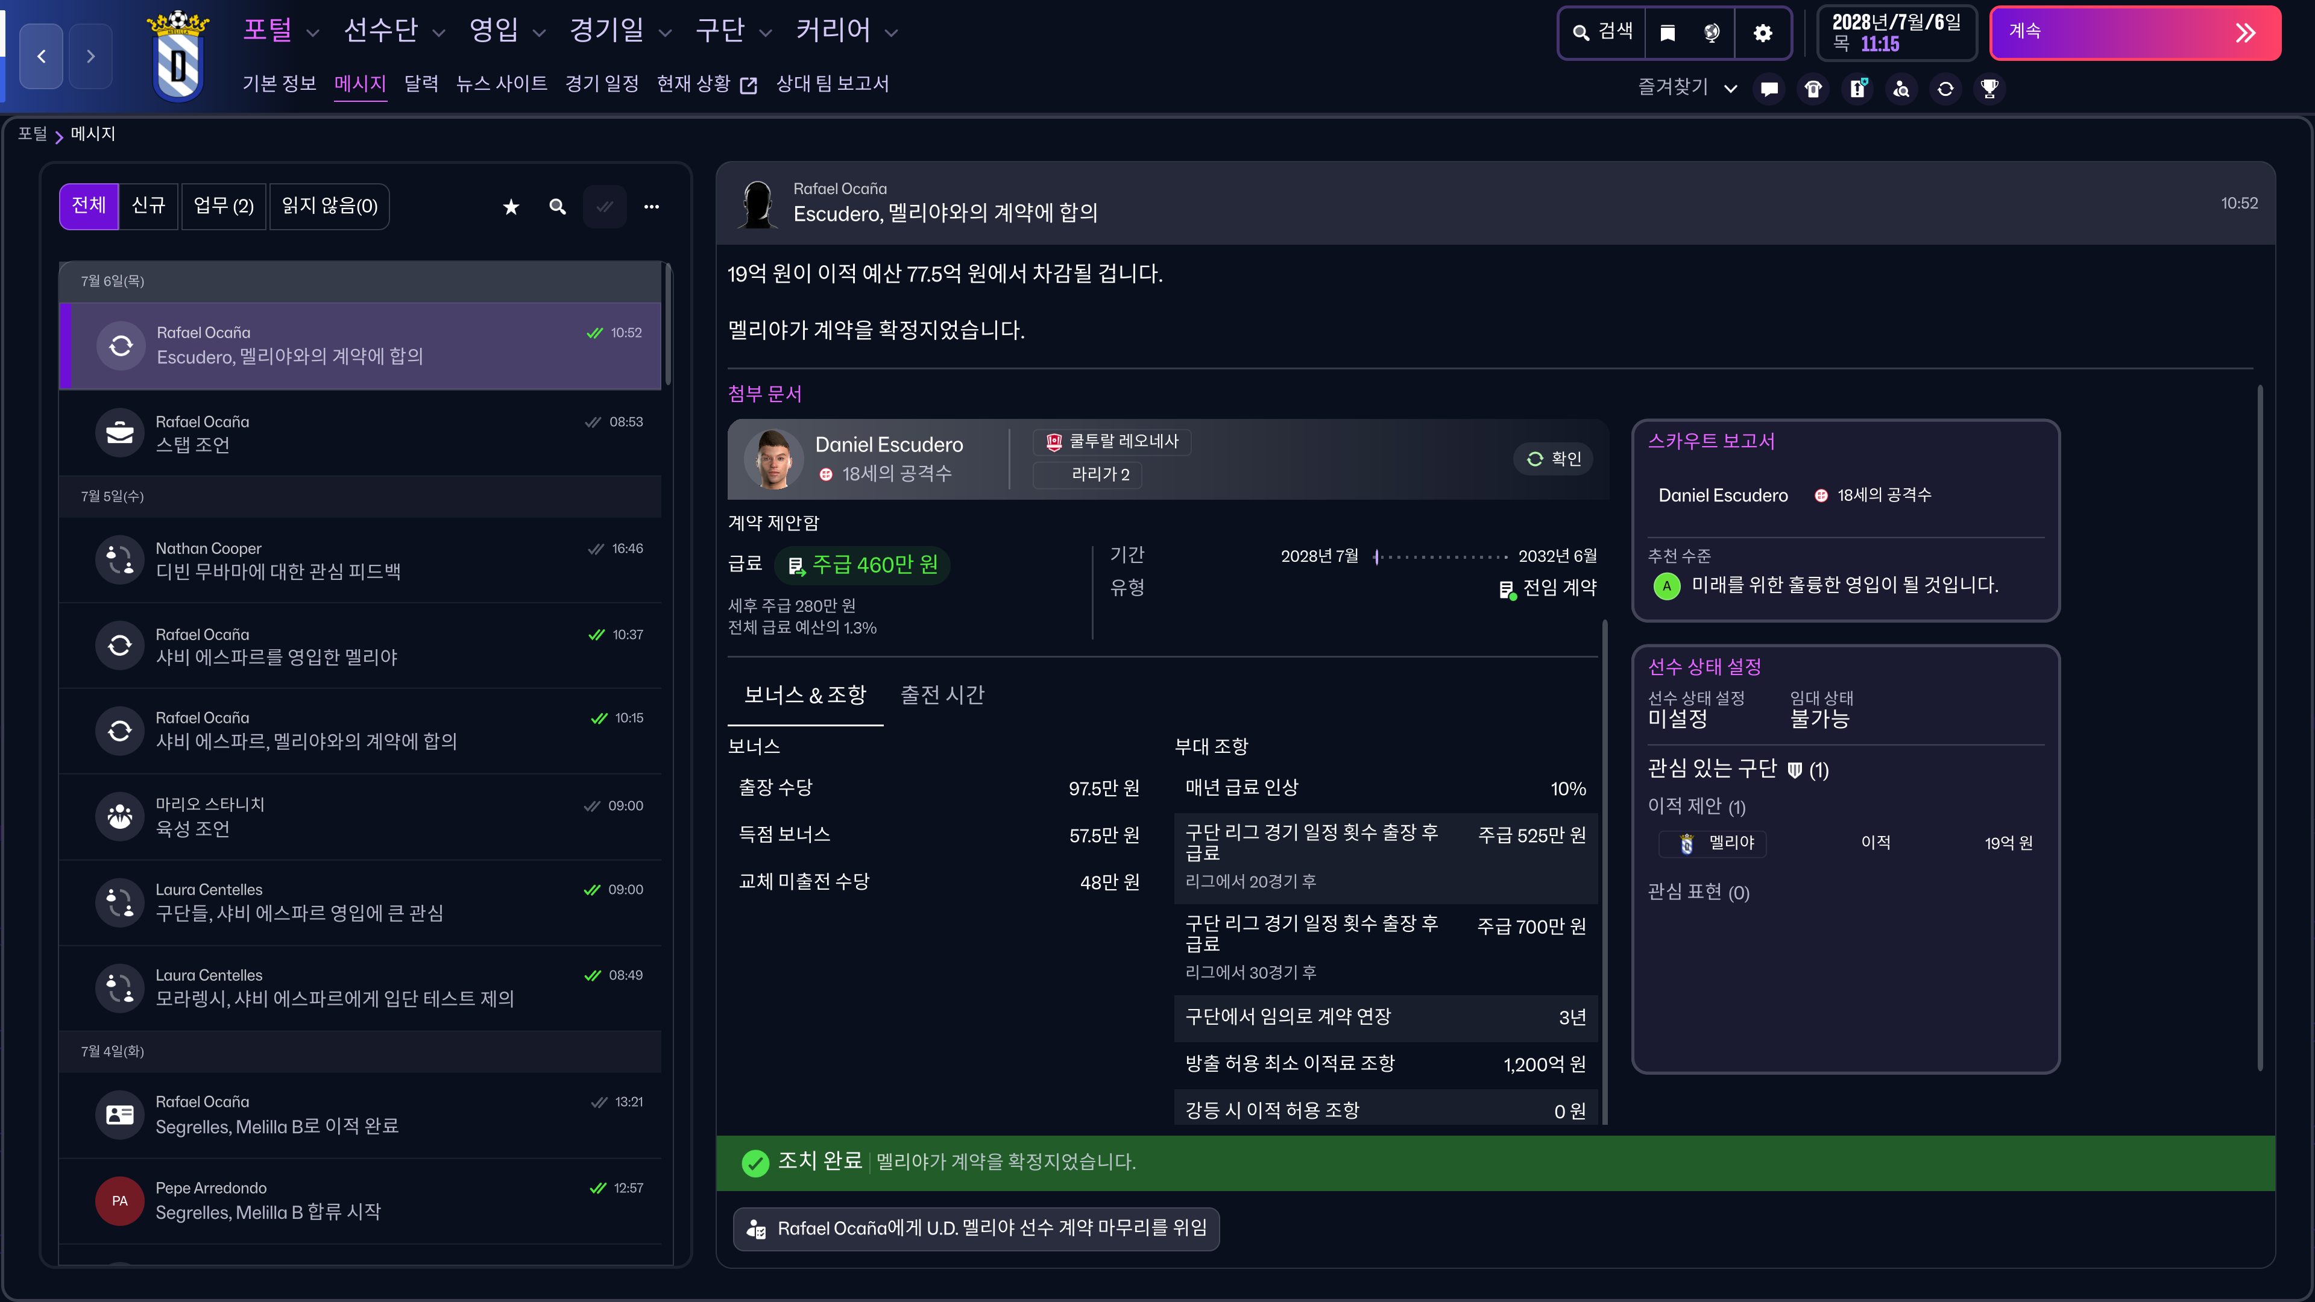
Task: Open the 달력 submenu tab
Action: click(x=421, y=84)
